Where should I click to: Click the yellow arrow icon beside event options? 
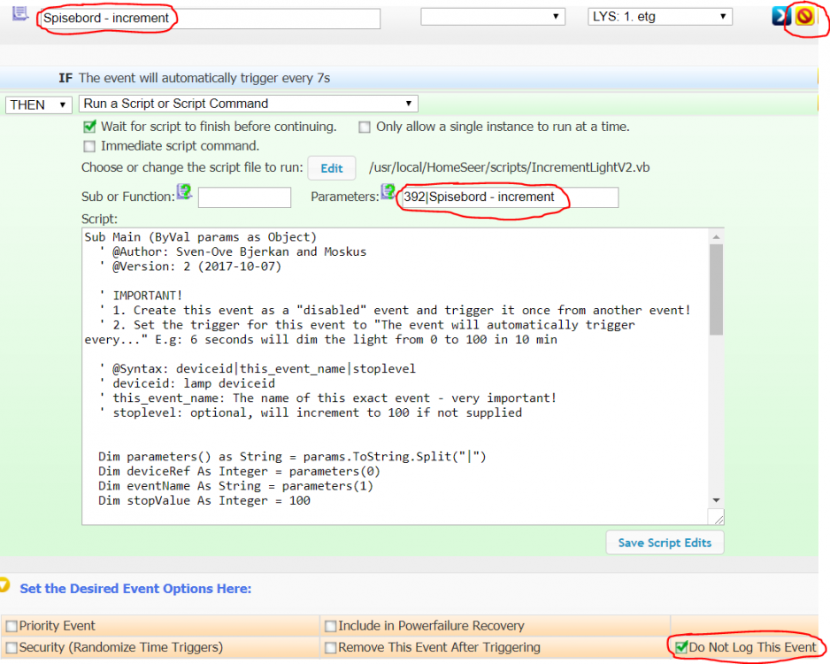5,586
